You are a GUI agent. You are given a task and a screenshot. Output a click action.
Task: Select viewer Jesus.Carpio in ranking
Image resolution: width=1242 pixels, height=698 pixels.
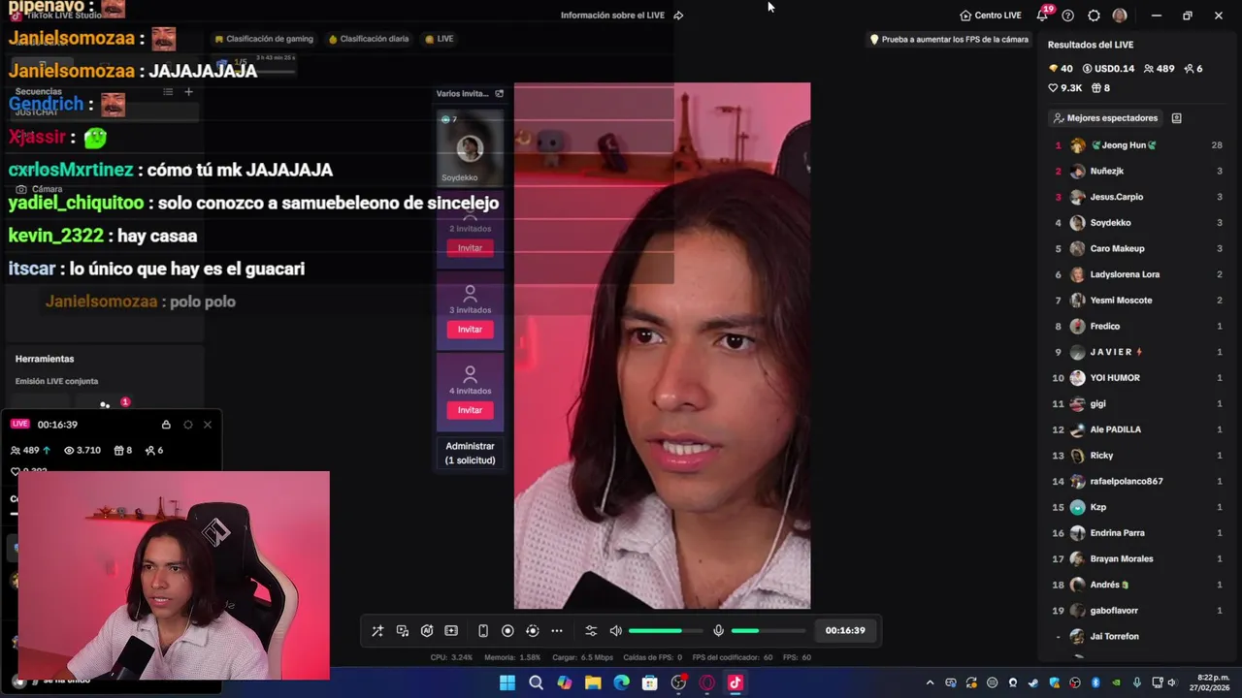click(1138, 197)
